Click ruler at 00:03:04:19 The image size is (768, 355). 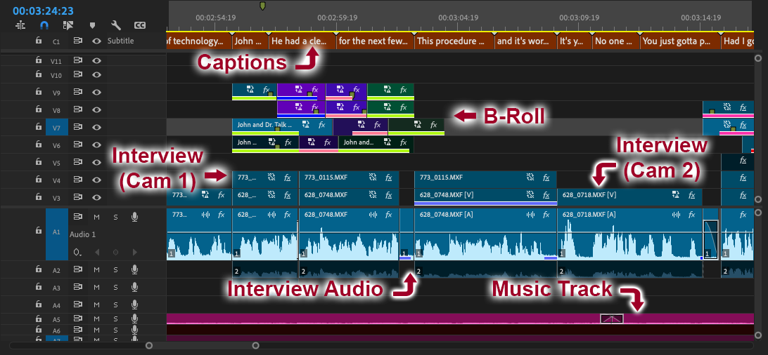point(459,18)
